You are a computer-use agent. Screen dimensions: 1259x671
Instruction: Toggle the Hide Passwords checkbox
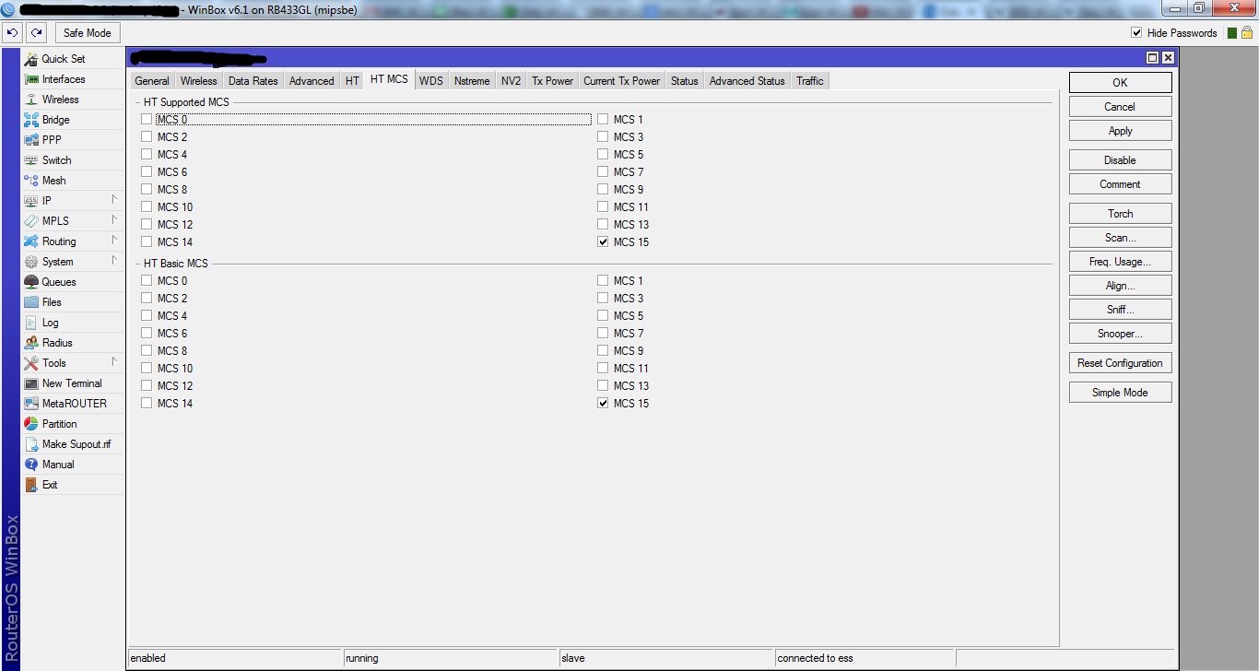pos(1136,33)
